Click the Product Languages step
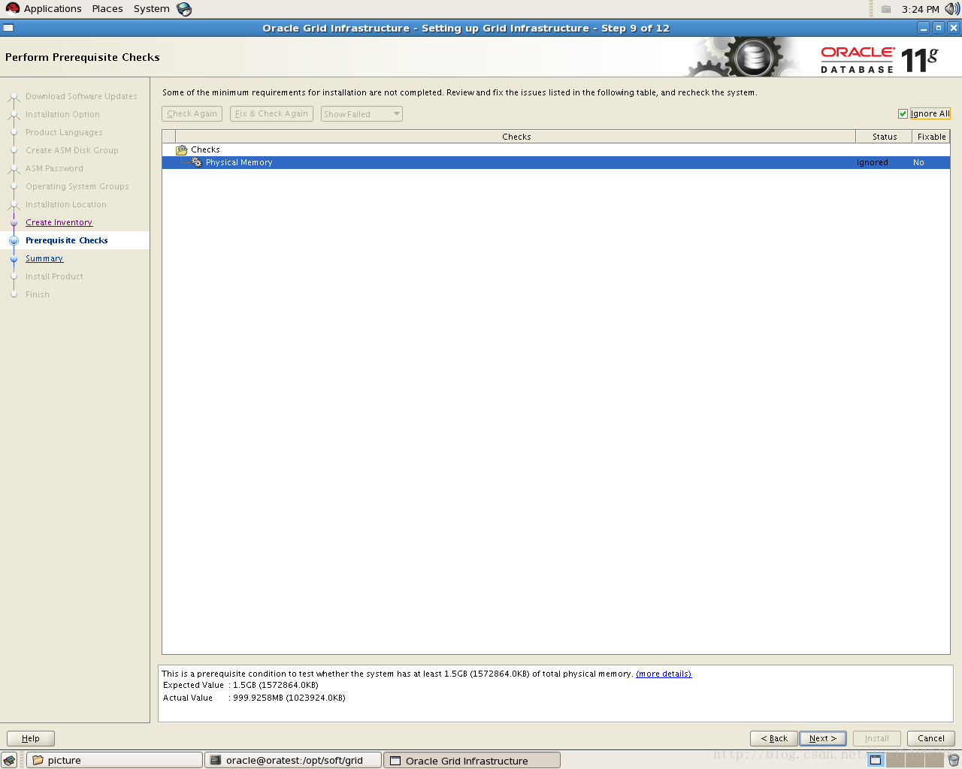This screenshot has height=769, width=962. (x=64, y=132)
